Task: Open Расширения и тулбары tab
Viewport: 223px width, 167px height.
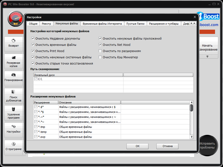Action: (x=164, y=24)
